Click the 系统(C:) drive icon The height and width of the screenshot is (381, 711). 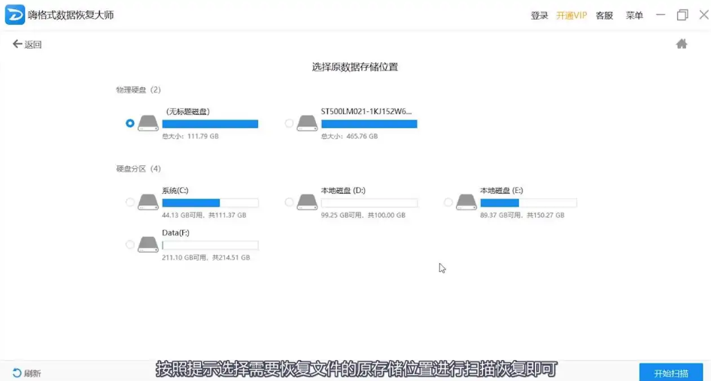pyautogui.click(x=147, y=201)
